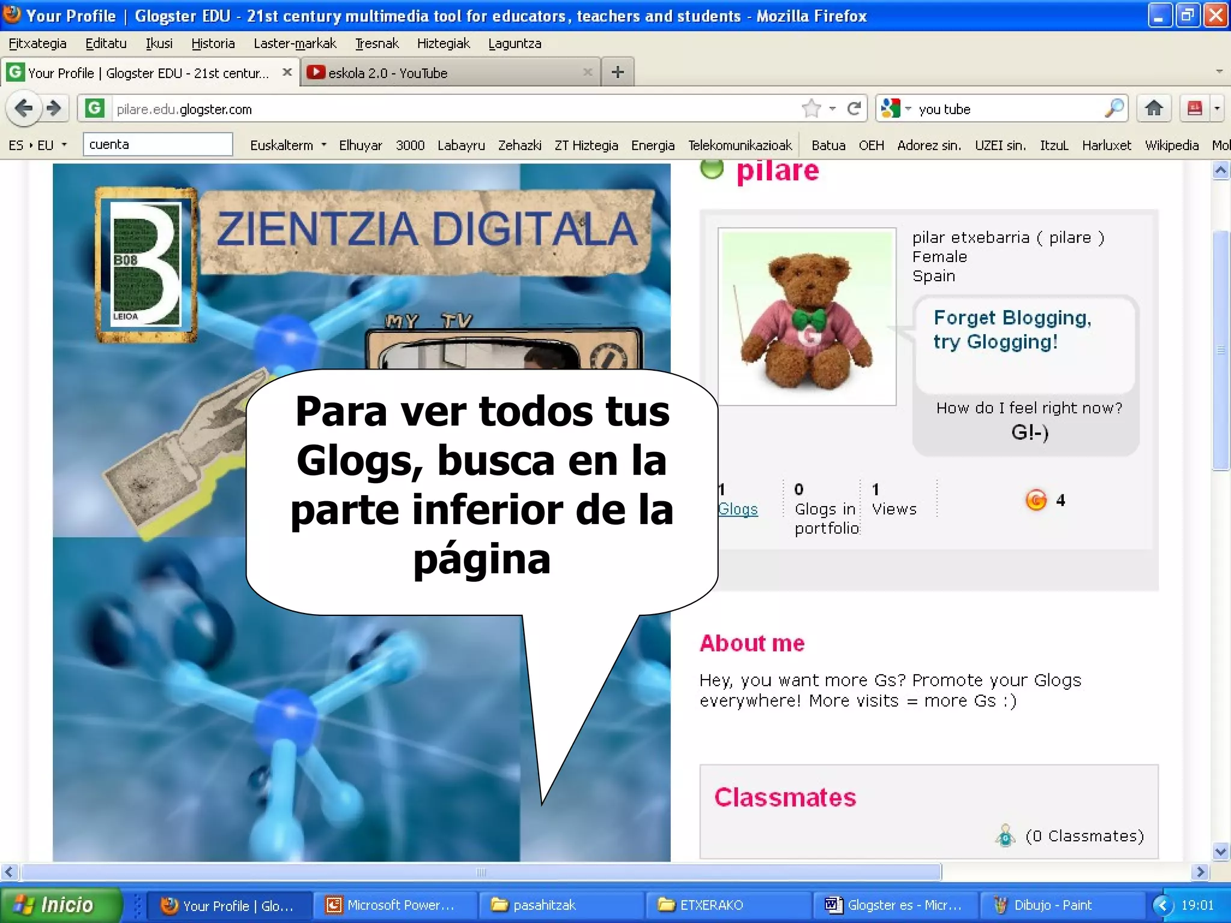Click the orange G points icon

click(x=1036, y=500)
